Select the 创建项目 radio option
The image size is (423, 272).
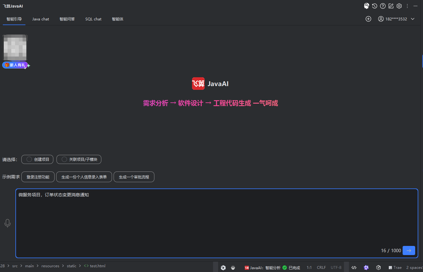coord(37,159)
